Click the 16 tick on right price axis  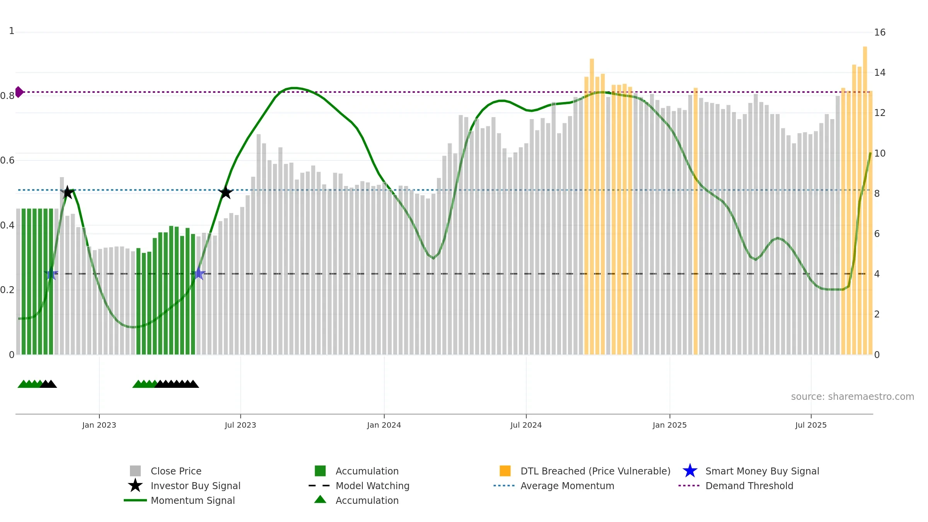pos(880,32)
